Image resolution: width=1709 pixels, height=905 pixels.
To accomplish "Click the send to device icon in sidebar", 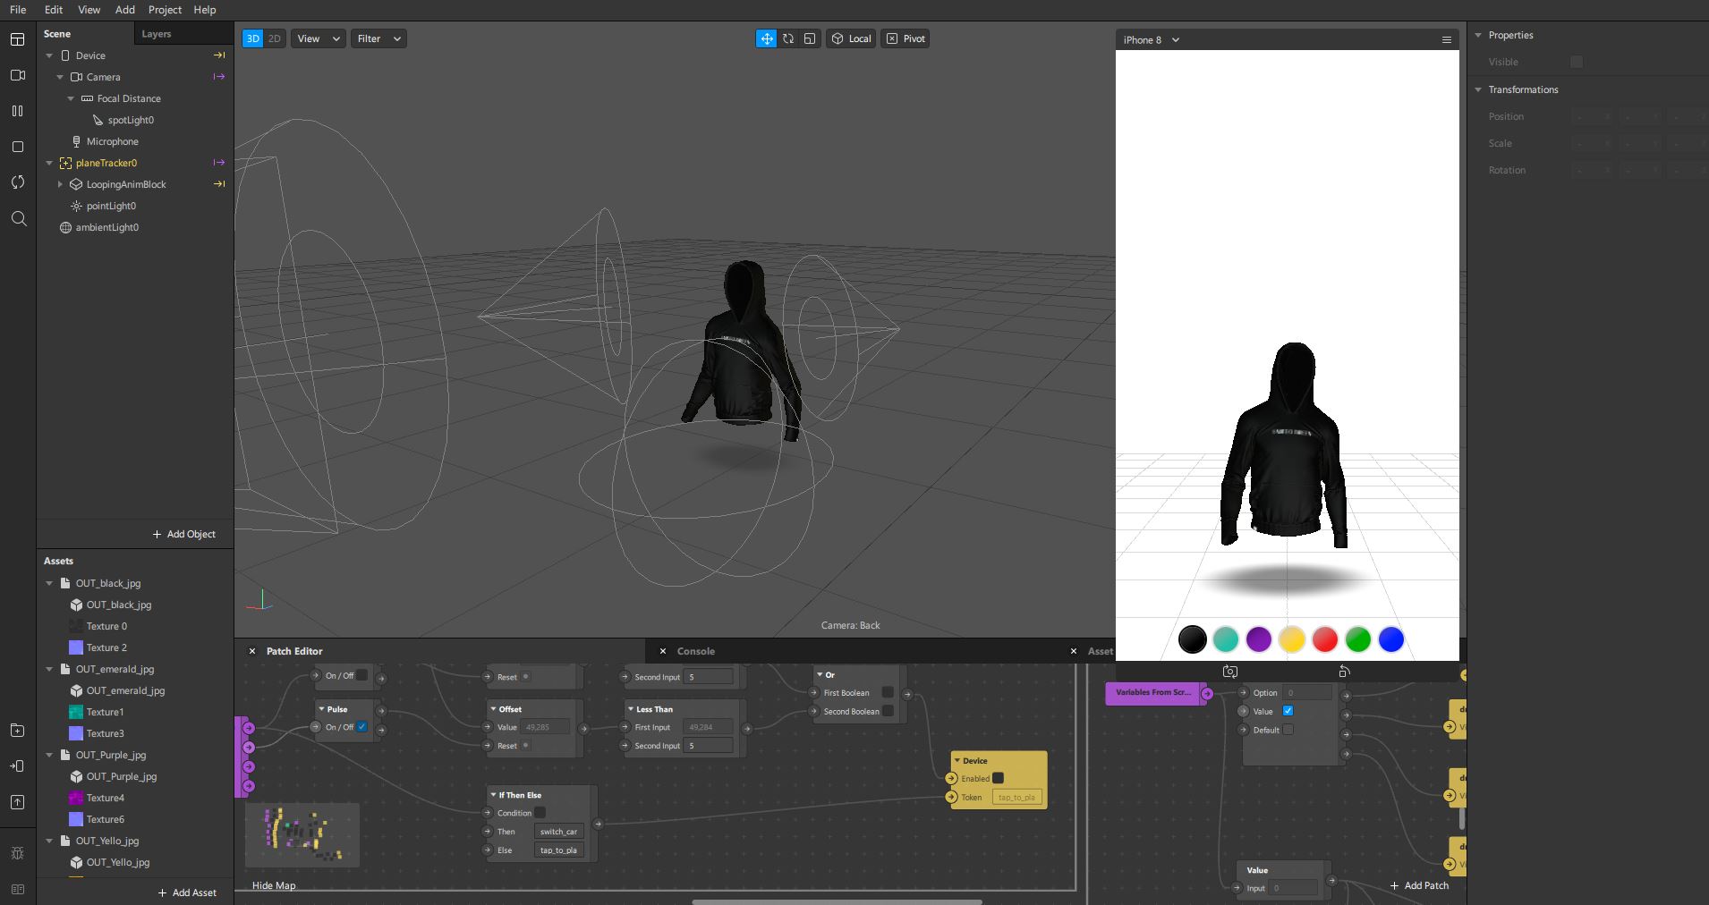I will pyautogui.click(x=17, y=766).
